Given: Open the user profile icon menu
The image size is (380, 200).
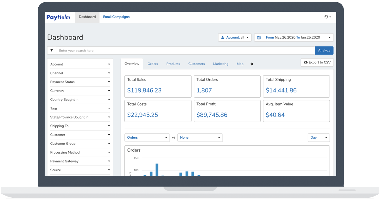Looking at the screenshot, I should click(328, 17).
